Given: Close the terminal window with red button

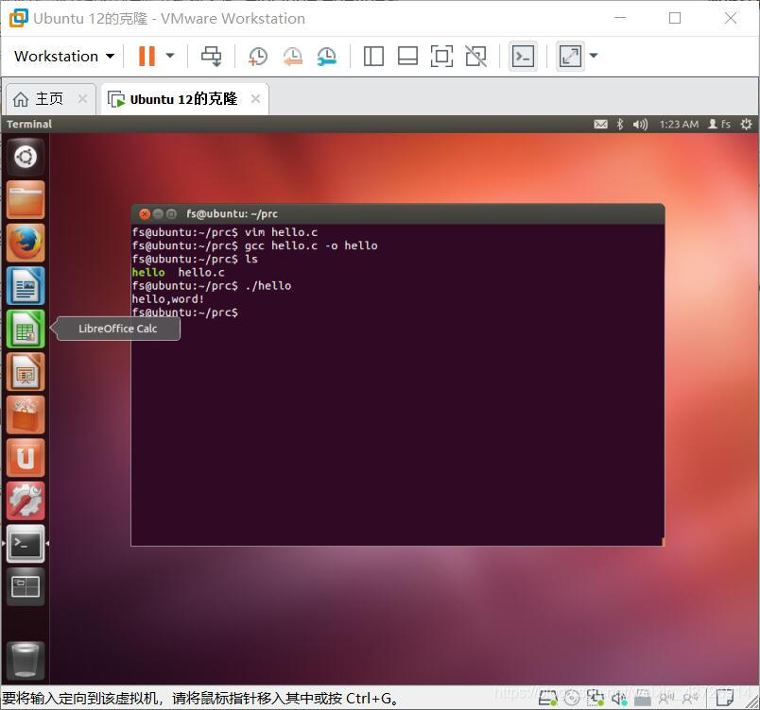Looking at the screenshot, I should (145, 214).
